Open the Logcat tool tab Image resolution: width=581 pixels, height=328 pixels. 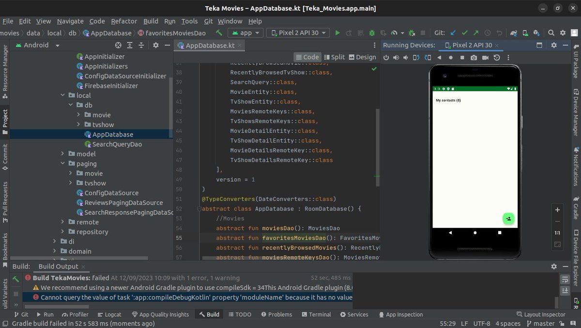pos(109,314)
